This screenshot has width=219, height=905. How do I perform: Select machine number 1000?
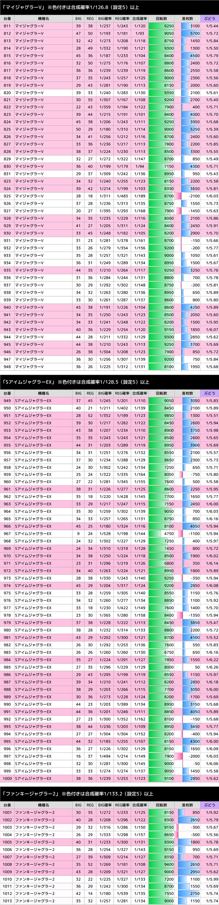point(7,778)
